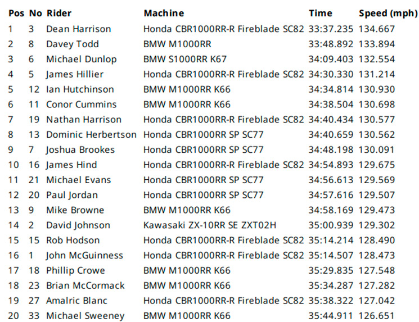Select the speed value 126.651
Screen dimensions: 419x322
click(x=376, y=316)
